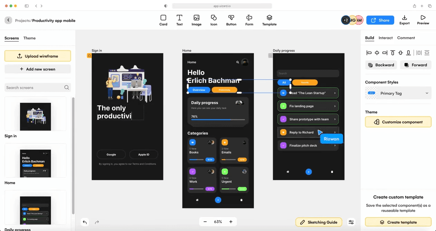Image resolution: width=436 pixels, height=231 pixels.
Task: Click the Books category progress bar
Action: 196,160
